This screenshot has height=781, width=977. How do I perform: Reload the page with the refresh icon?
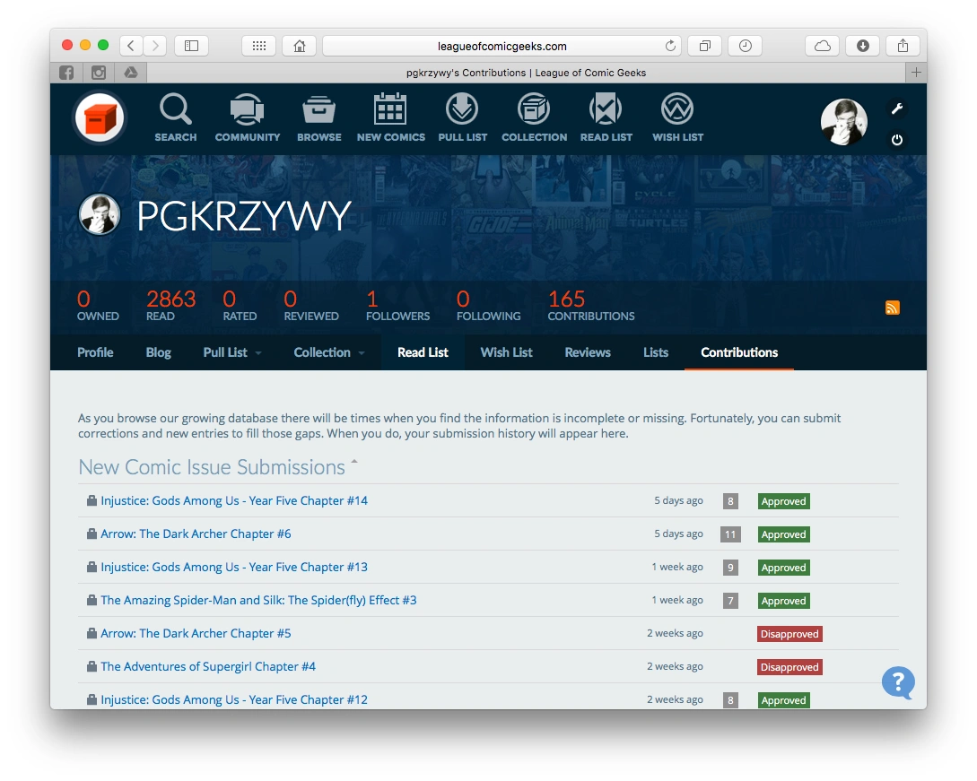(670, 46)
